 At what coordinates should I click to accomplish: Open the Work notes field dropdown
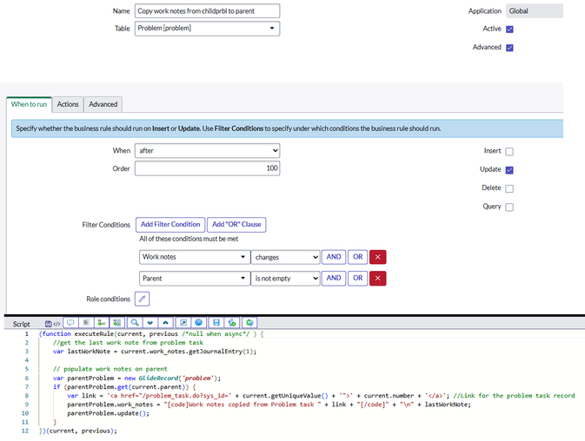(195, 257)
